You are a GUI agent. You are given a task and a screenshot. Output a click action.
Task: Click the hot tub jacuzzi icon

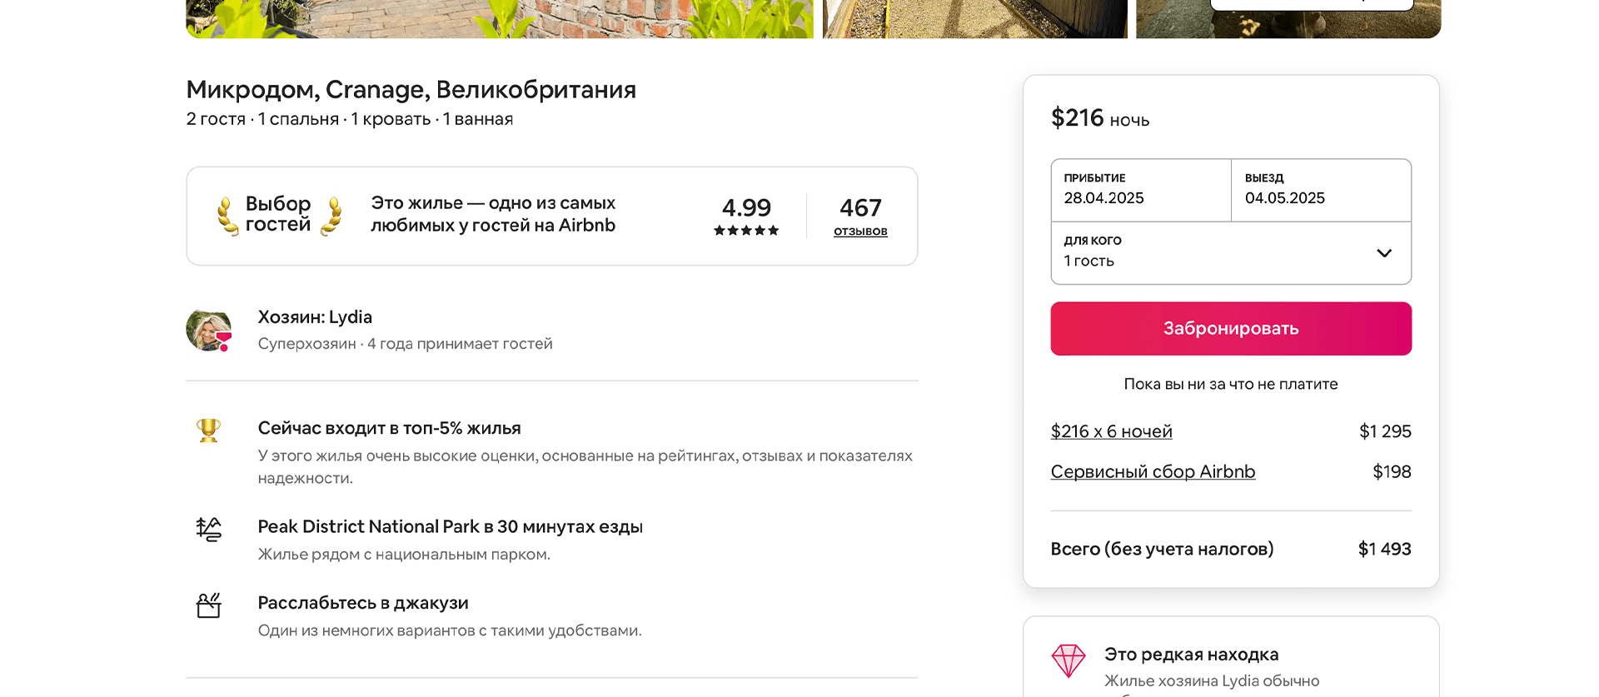point(208,605)
